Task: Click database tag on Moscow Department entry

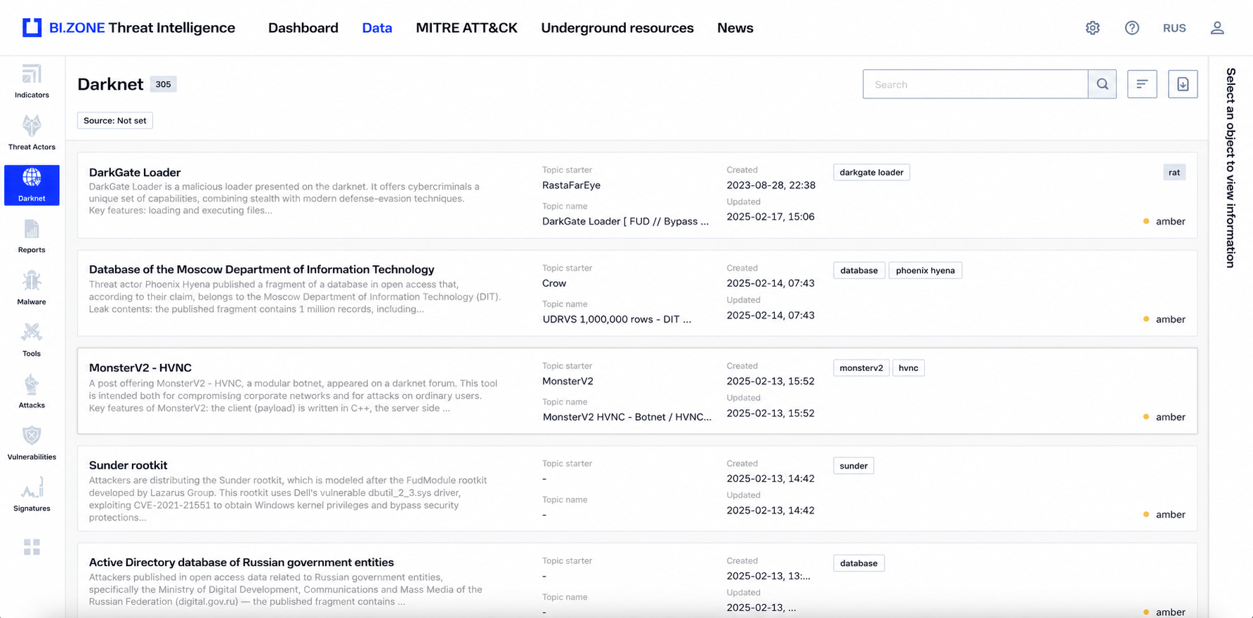Action: [859, 271]
